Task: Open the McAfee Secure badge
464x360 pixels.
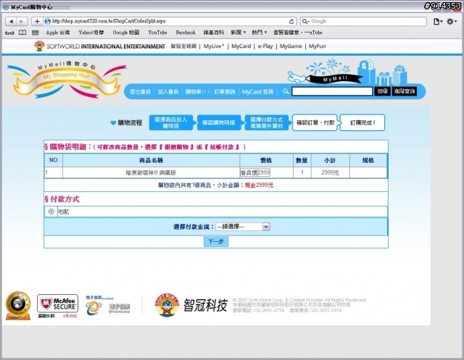Action: (x=58, y=304)
